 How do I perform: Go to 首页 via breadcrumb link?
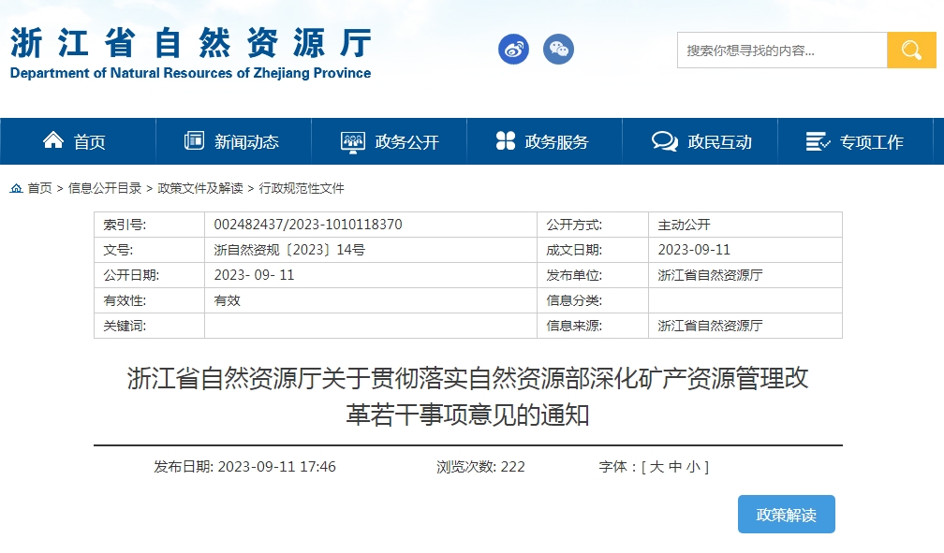coord(39,188)
